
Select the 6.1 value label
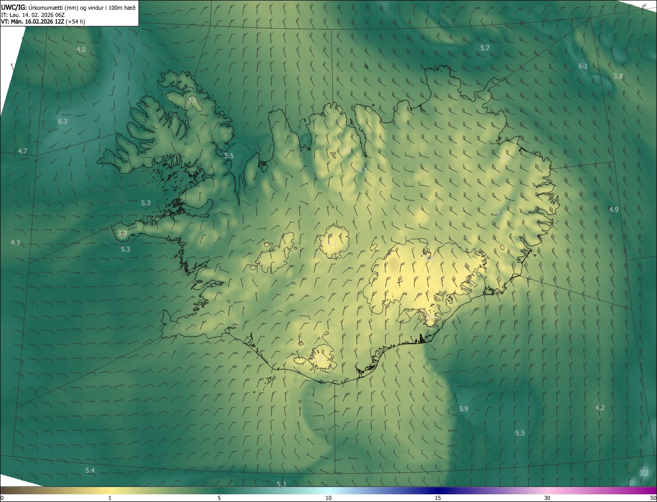click(x=583, y=66)
